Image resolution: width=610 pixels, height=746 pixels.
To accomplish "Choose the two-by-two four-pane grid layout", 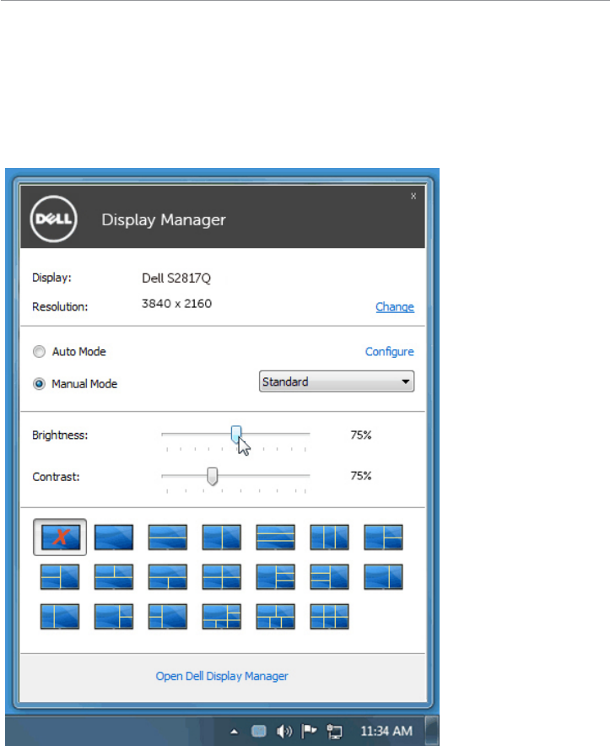I will [221, 576].
